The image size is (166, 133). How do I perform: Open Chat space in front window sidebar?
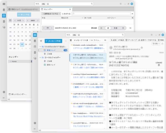tap(35, 58)
